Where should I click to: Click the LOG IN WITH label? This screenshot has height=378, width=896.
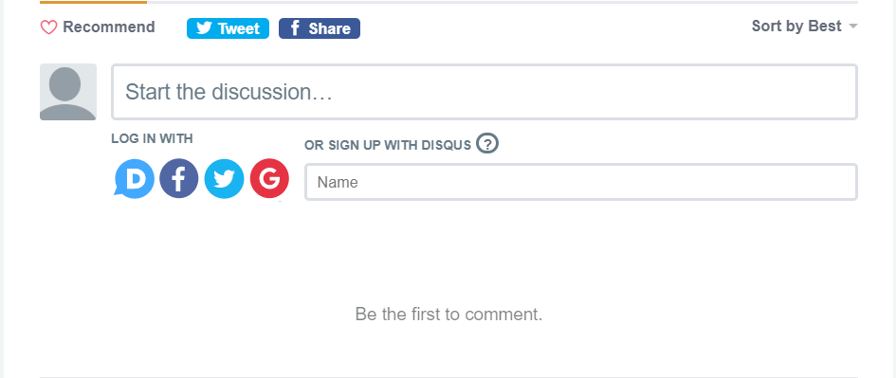click(152, 138)
